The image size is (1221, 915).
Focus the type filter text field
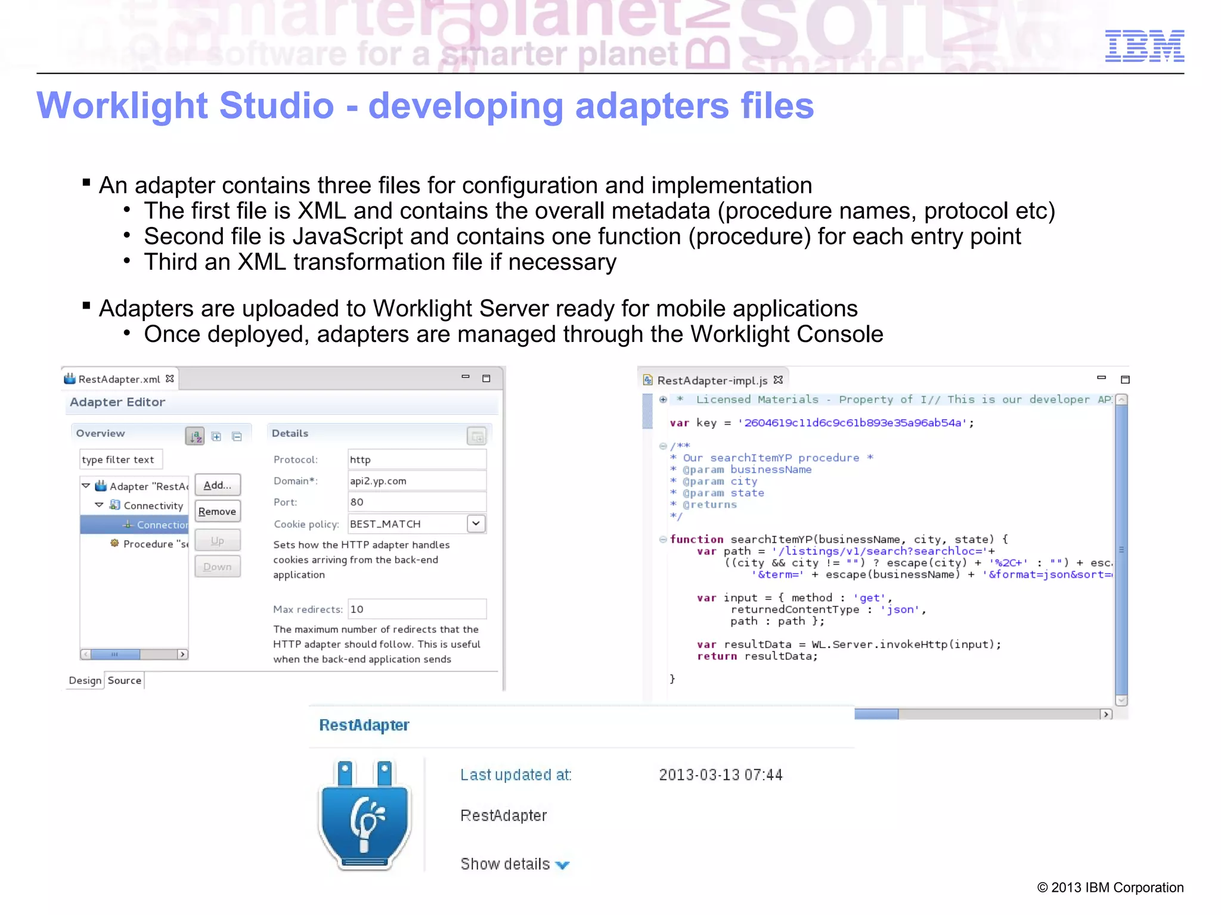point(121,459)
